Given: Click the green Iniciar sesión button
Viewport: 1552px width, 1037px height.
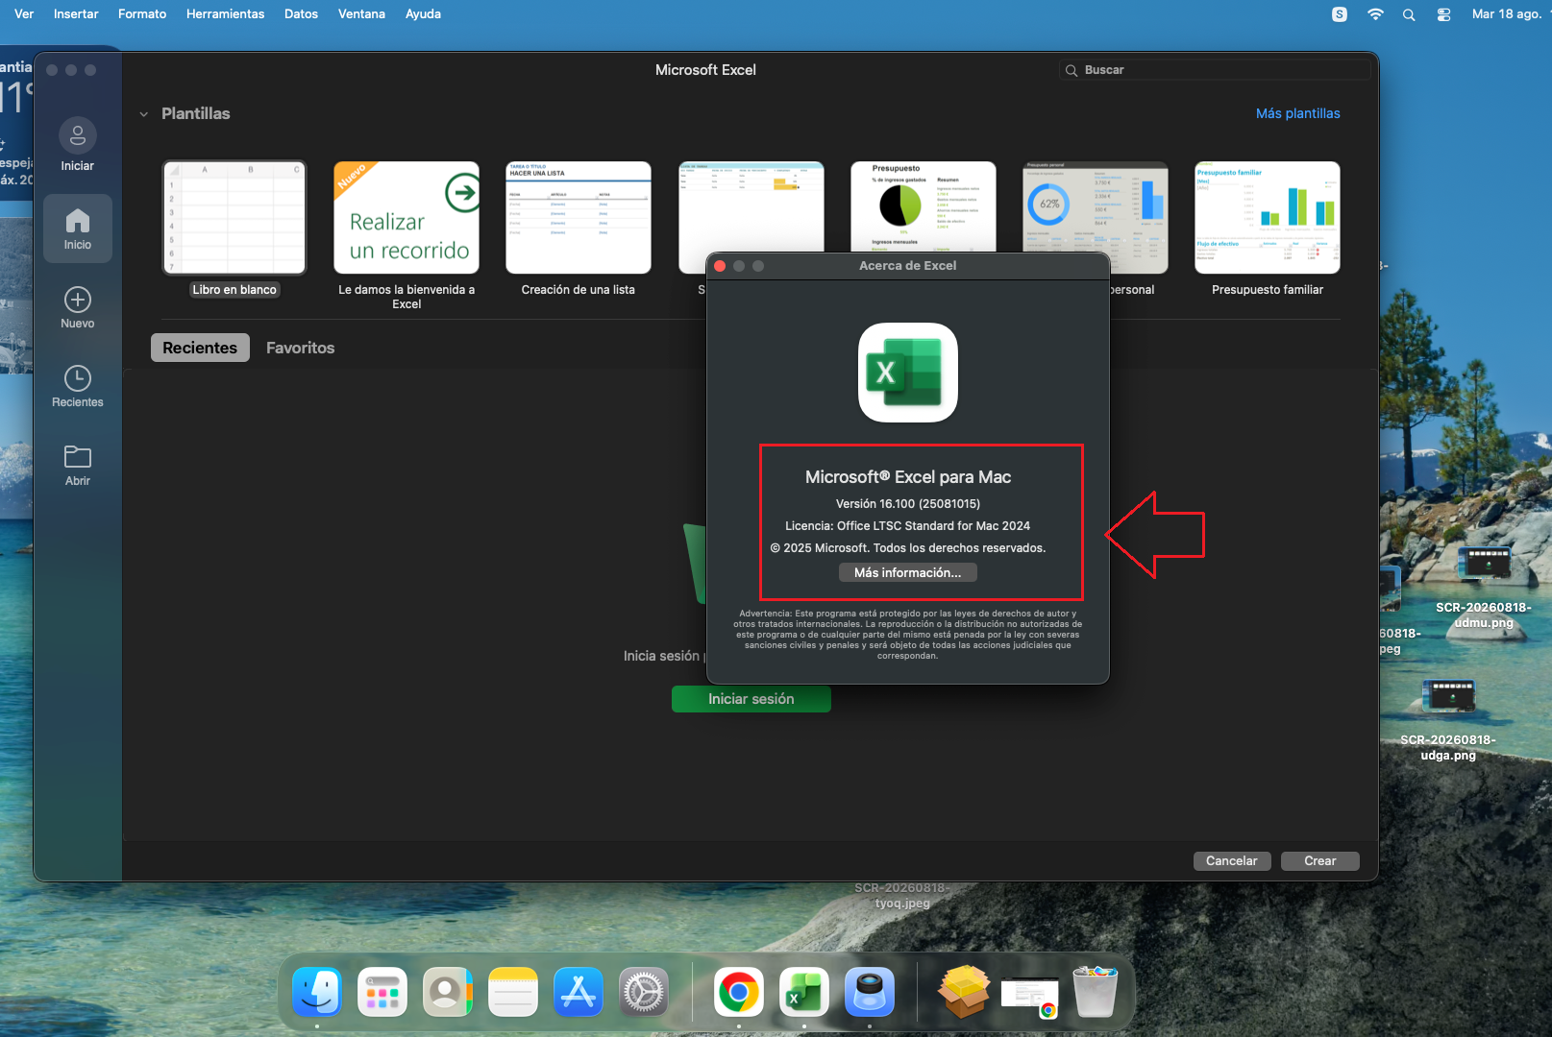Looking at the screenshot, I should click(x=751, y=699).
